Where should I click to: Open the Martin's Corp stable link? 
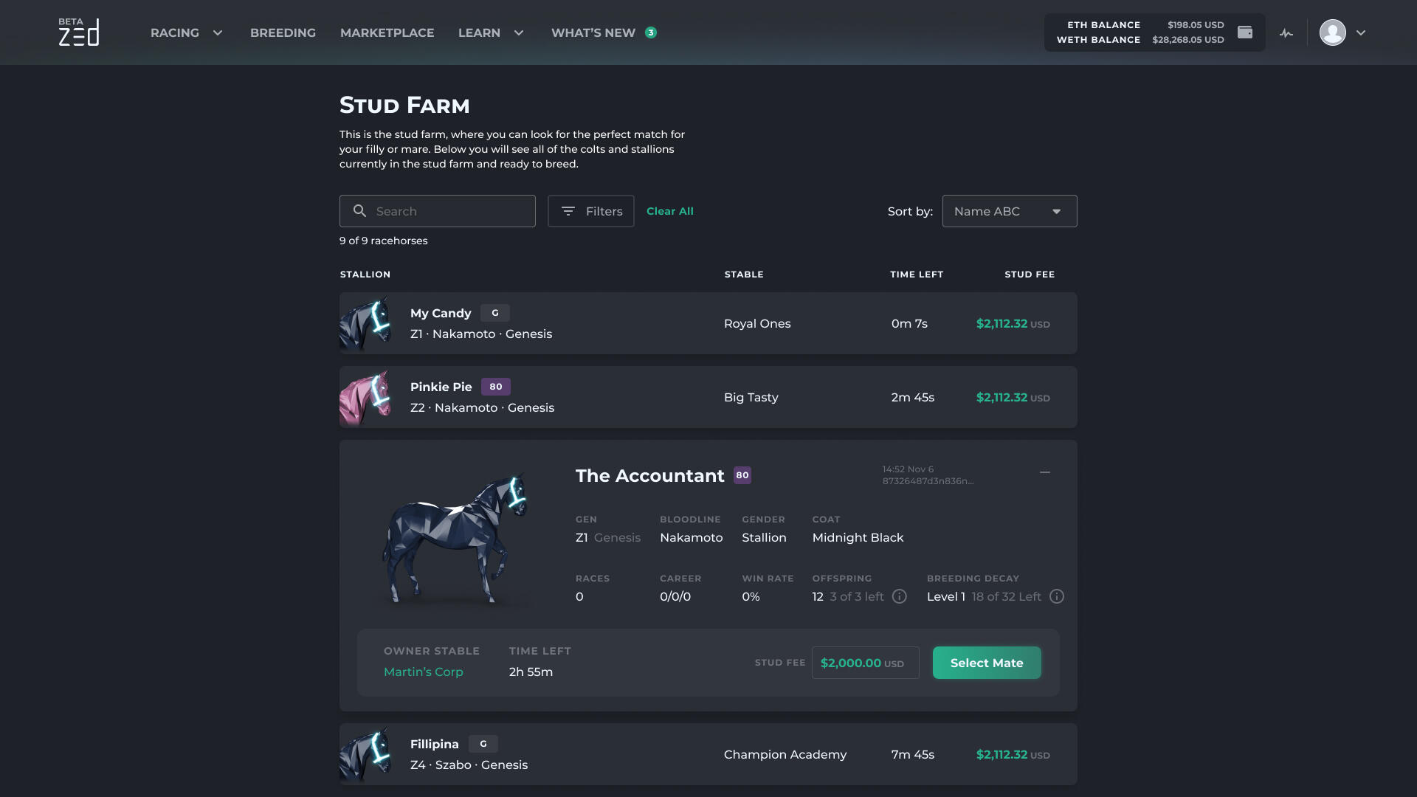point(424,672)
